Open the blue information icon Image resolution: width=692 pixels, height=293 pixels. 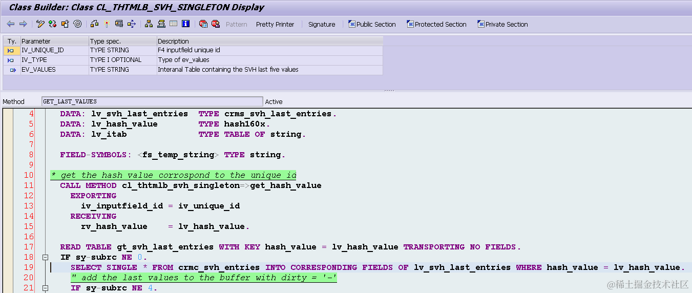point(185,24)
